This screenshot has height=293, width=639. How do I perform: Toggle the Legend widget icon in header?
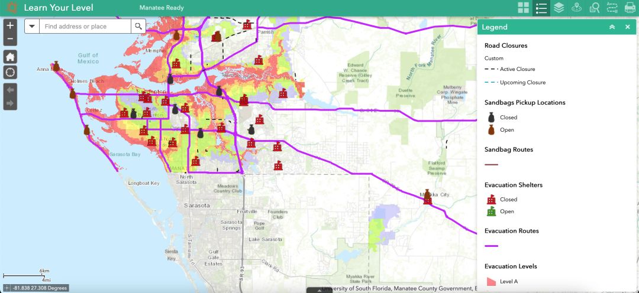coord(541,8)
